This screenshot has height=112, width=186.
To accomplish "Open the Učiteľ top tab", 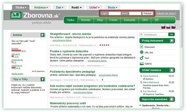I will 94,7.
